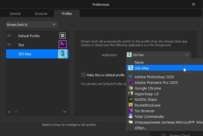The height and width of the screenshot is (136, 203).
Task: Click the plus icon to add profile
Action: point(9,112)
